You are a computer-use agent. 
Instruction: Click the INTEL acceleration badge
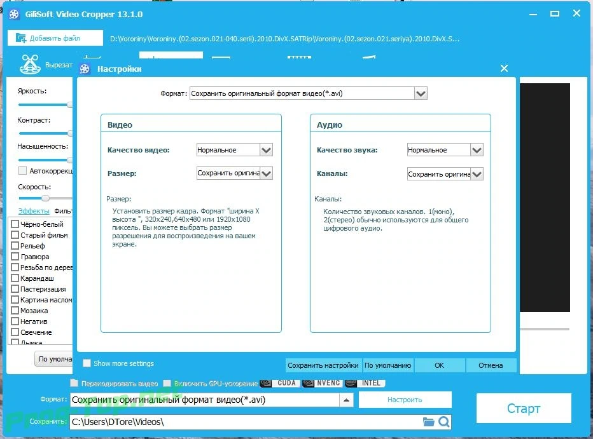tap(365, 383)
